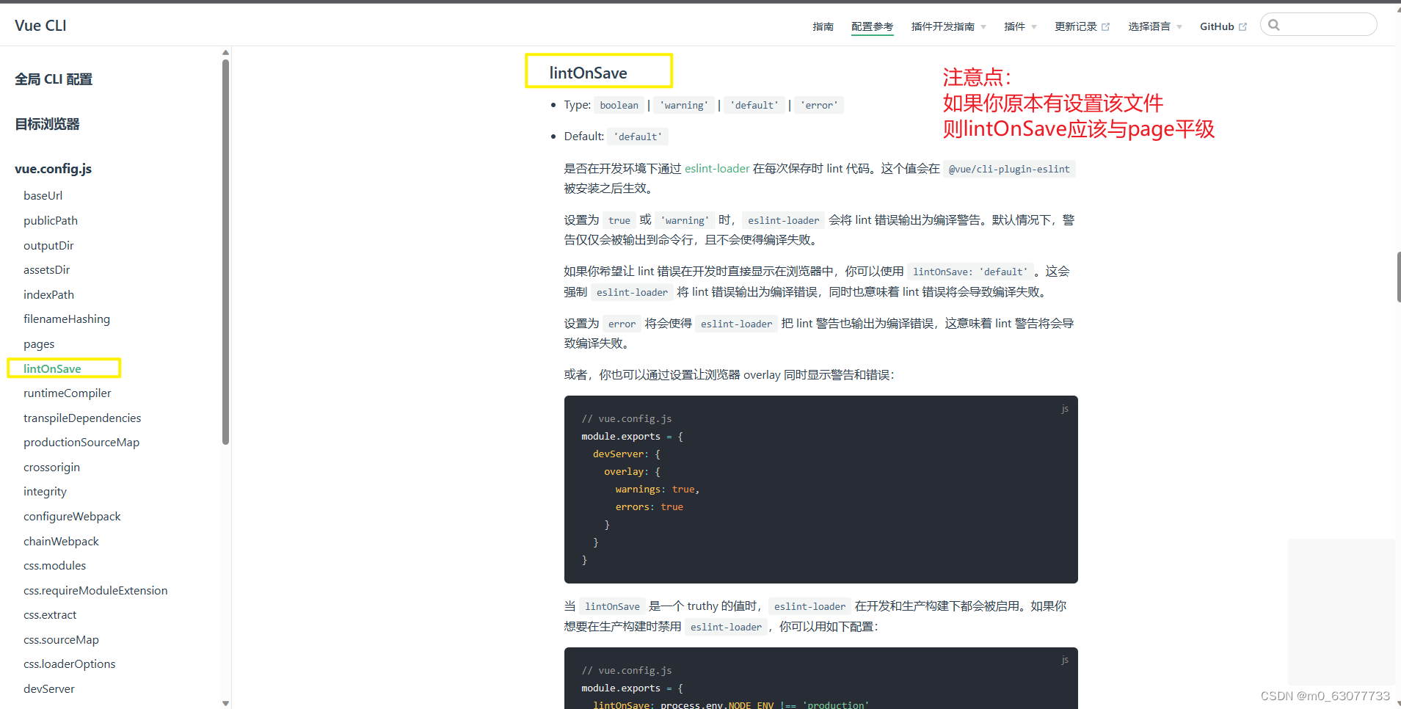Click the sidebar scrollbar down arrow
Viewport: 1401px width, 709px height.
225,703
